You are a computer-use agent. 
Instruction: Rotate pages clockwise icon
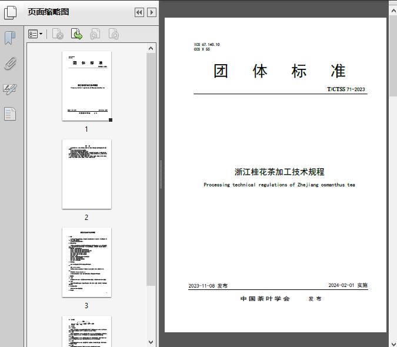[114, 34]
